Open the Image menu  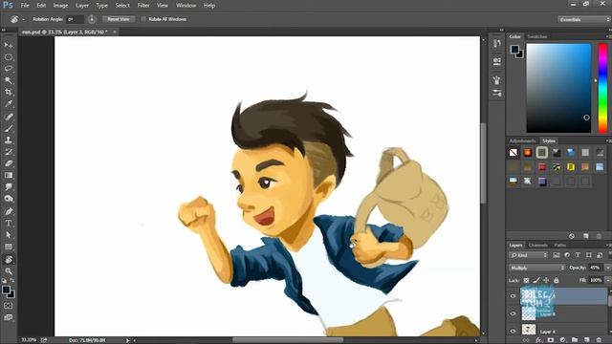(60, 6)
